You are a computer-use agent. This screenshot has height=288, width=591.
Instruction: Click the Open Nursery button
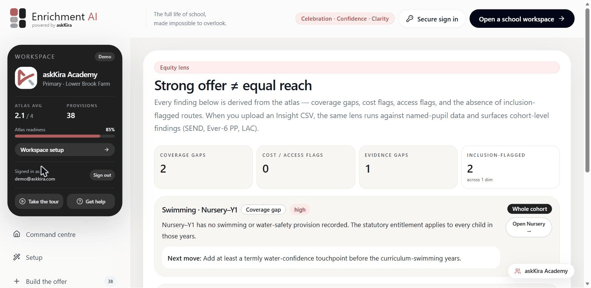[529, 227]
